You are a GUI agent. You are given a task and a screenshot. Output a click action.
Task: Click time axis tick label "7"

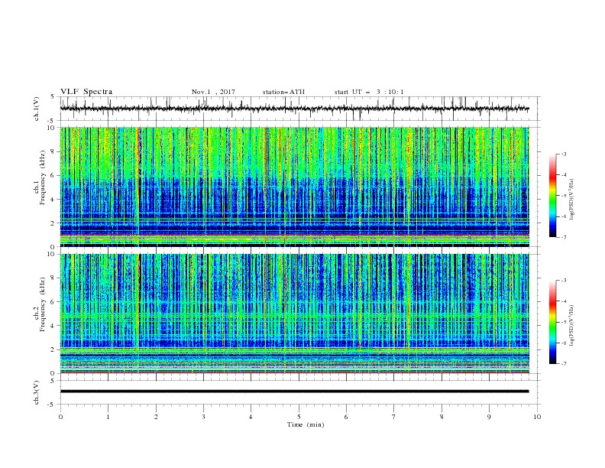tap(394, 417)
